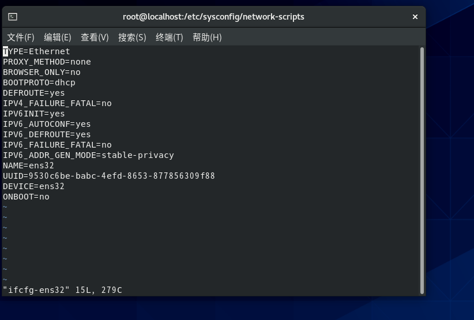Click the DEFROUTE=yes line
The image size is (474, 320).
(x=34, y=93)
